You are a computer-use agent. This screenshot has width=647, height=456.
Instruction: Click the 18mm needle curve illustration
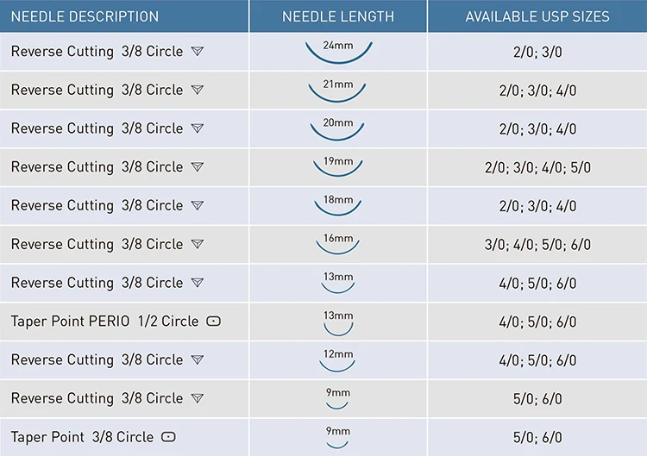[338, 207]
